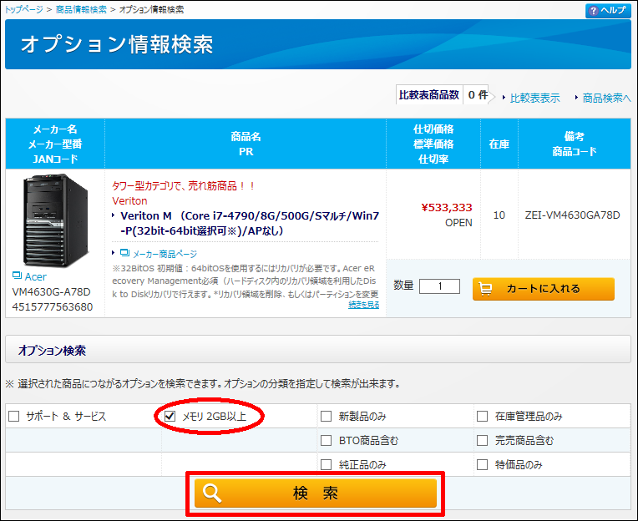Click the 数量 quantity input field
The width and height of the screenshot is (638, 521).
click(x=439, y=286)
